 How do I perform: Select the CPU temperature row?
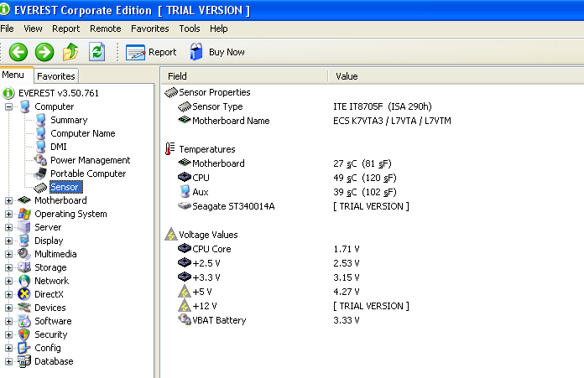pos(373,178)
